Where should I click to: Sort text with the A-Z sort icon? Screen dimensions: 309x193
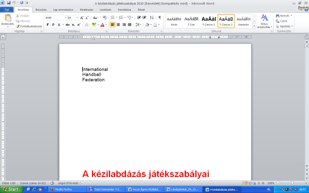152,17
